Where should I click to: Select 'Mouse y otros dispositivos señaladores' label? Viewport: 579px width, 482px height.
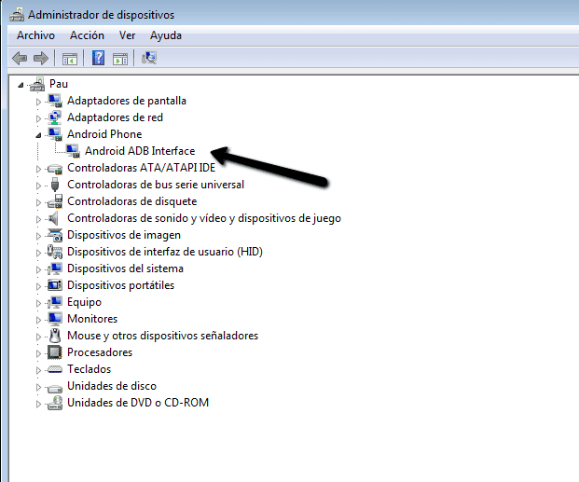click(x=162, y=336)
